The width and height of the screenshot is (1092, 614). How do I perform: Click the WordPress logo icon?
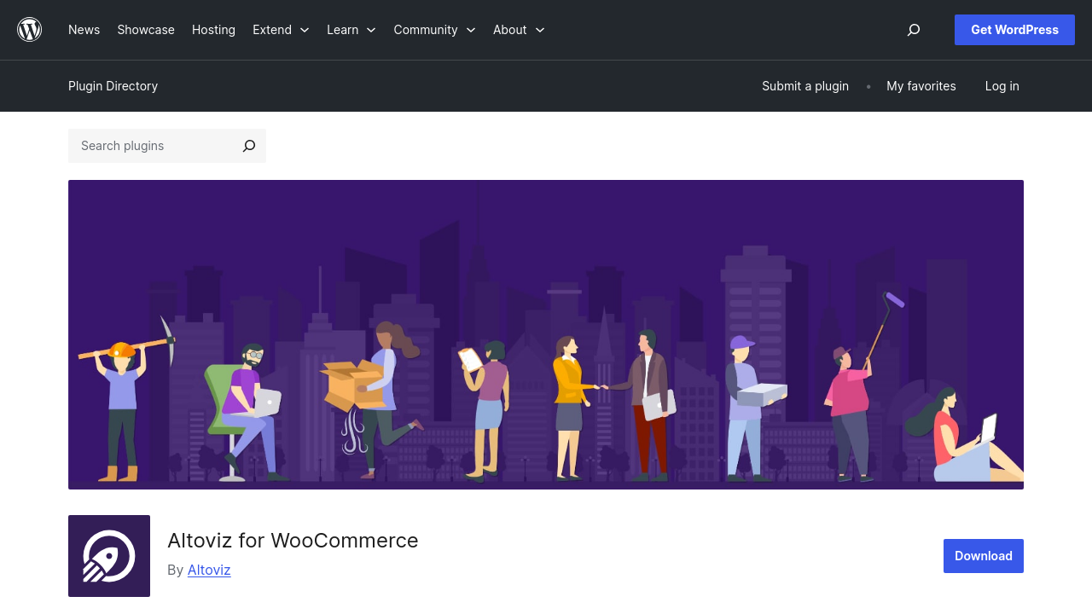point(30,30)
